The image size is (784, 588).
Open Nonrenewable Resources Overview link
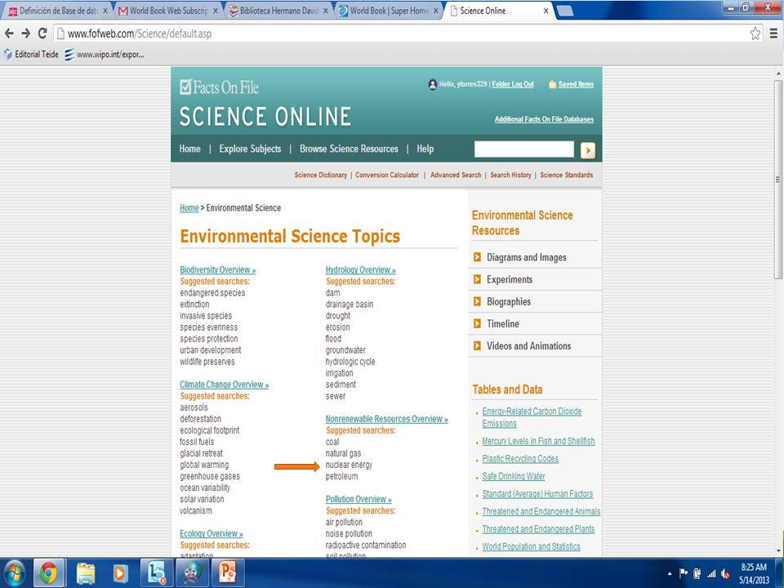[x=386, y=419]
